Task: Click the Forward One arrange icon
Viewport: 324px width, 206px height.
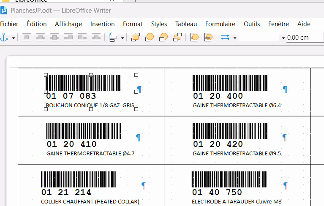Action: pos(150,38)
